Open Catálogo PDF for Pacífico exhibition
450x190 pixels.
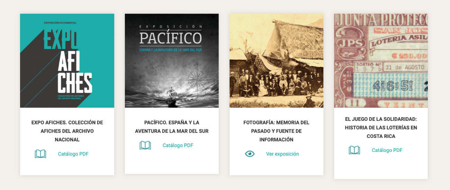[x=178, y=145]
